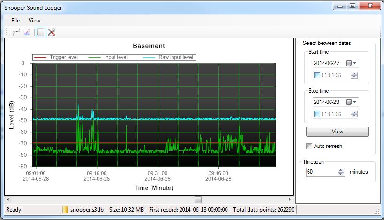This screenshot has height=220, width=384.
Task: Click the Input level legend entry
Action: pyautogui.click(x=108, y=57)
